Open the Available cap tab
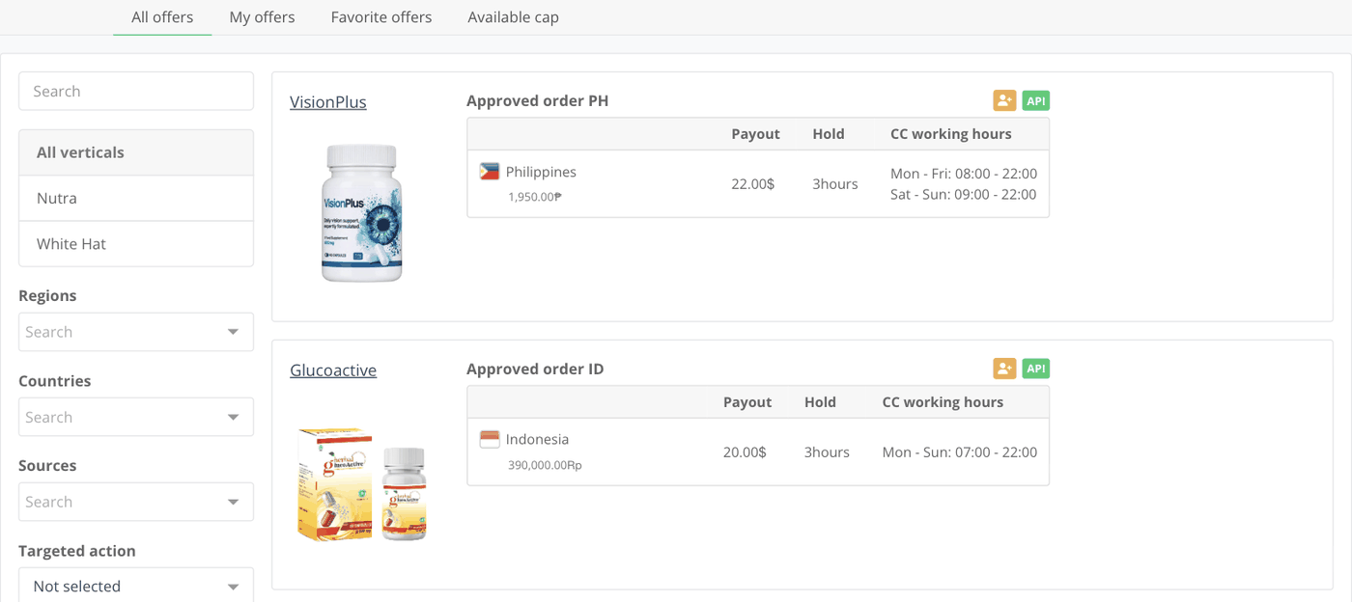The height and width of the screenshot is (602, 1352). [513, 17]
